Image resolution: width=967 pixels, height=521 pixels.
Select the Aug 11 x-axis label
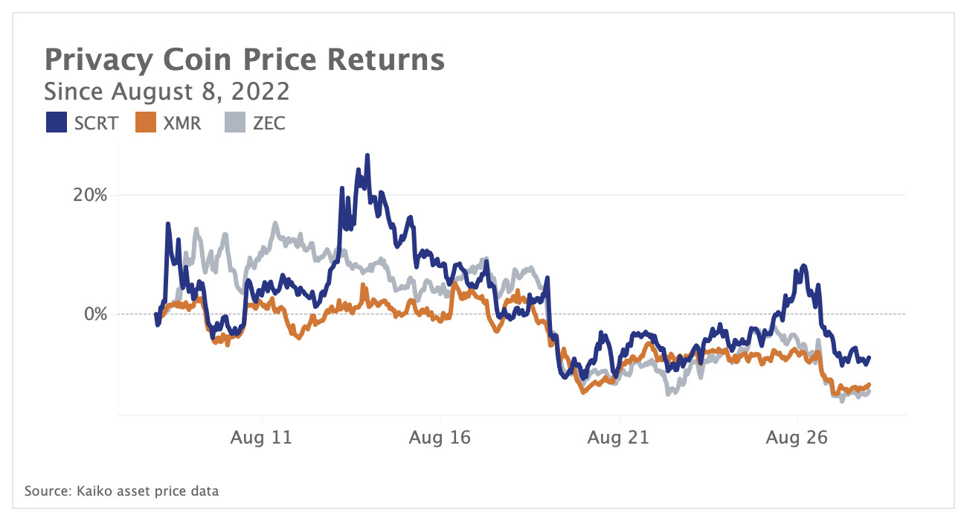261,438
